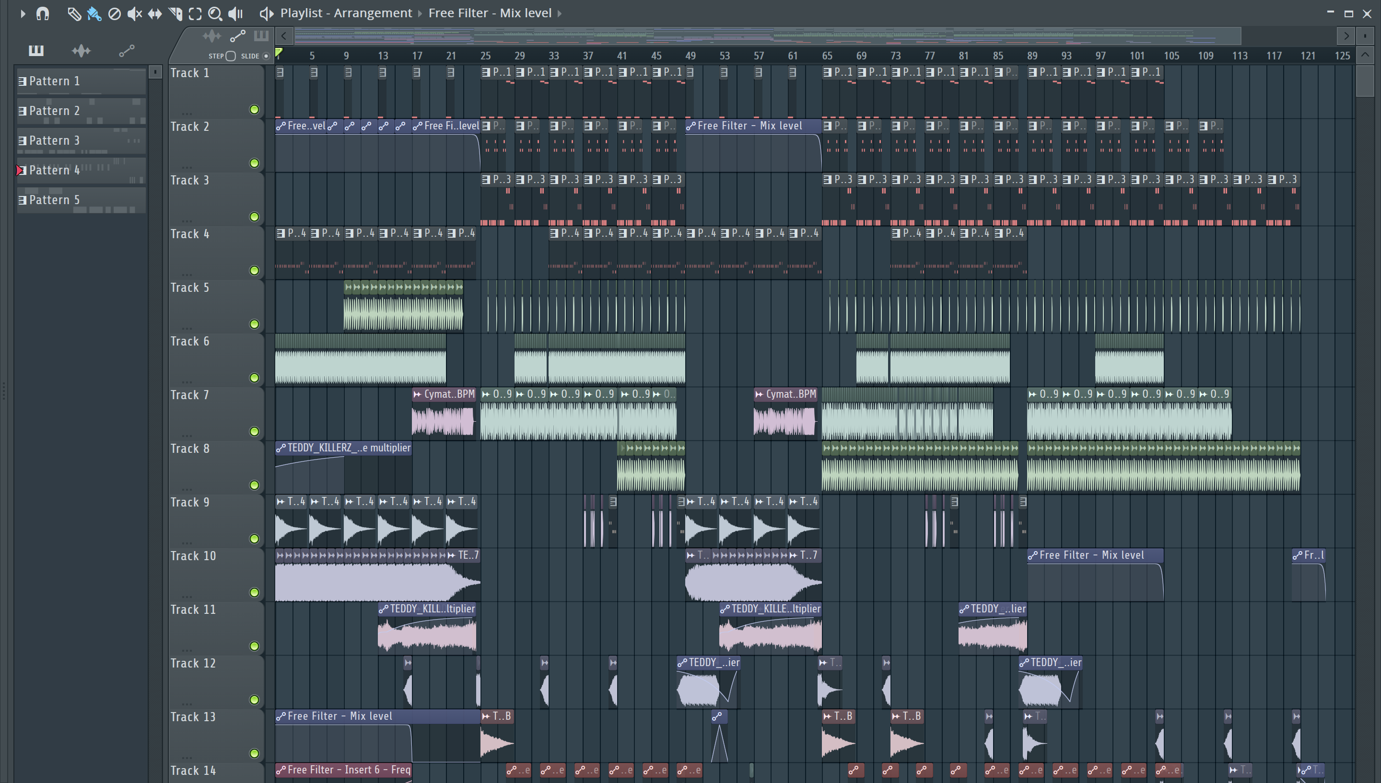The image size is (1381, 783).
Task: Open first Cymat..BPM clip menu on Track 7
Action: [418, 394]
